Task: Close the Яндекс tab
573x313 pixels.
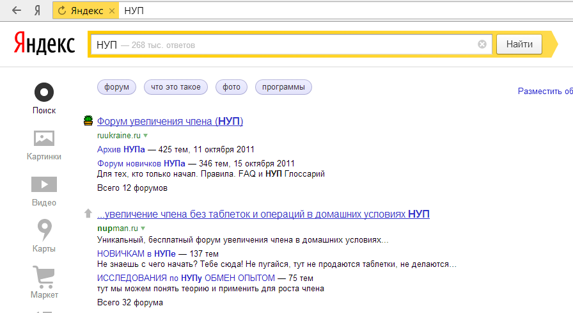Action: click(x=112, y=11)
